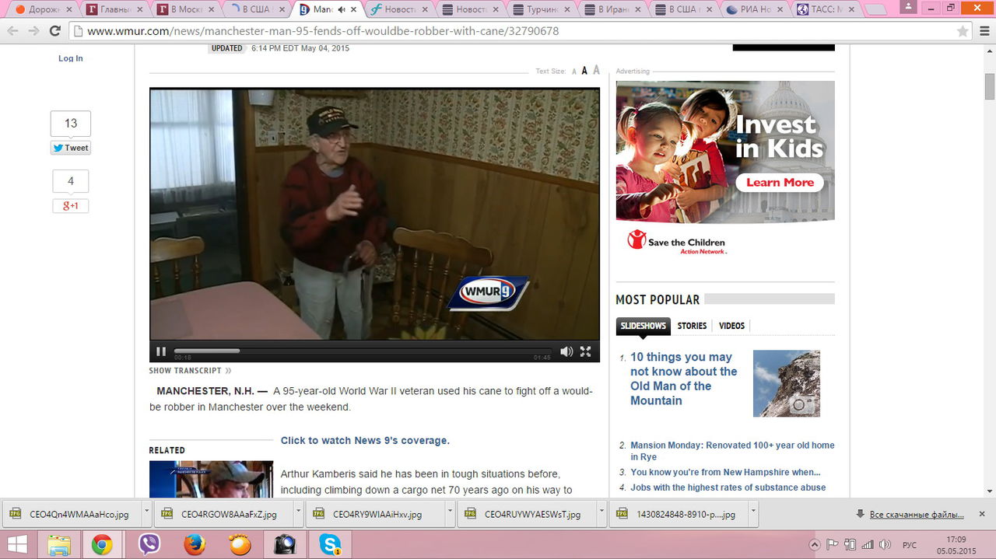The width and height of the screenshot is (996, 559).
Task: Go forward in browser history
Action: point(33,31)
